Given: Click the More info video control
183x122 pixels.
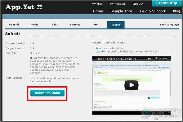Looking at the screenshot, I should click(162, 59).
